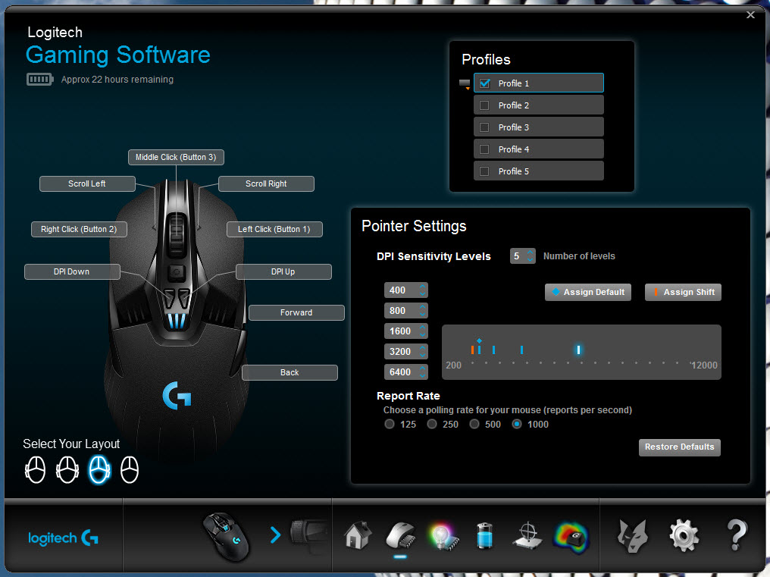Adjust the 1600 DPI level stepper arrows
The width and height of the screenshot is (770, 577).
[x=422, y=331]
